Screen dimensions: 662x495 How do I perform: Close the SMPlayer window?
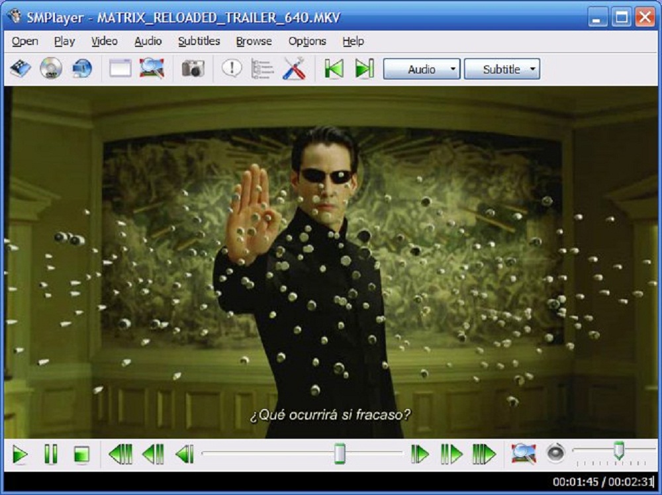(x=645, y=17)
